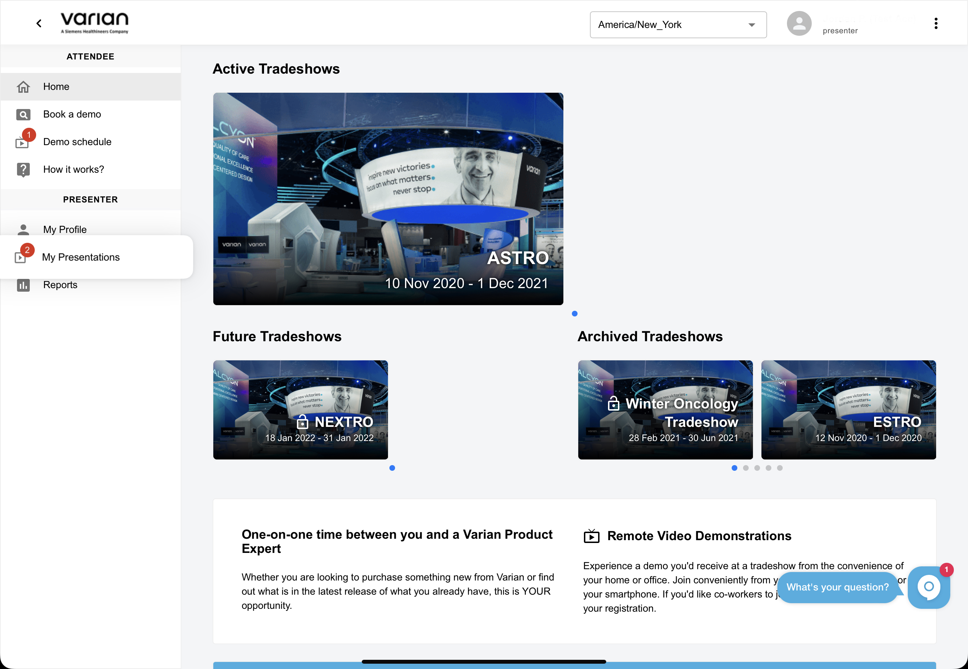This screenshot has height=669, width=968.
Task: Select fourth Archived Tradeshows carousel dot
Action: [x=768, y=468]
